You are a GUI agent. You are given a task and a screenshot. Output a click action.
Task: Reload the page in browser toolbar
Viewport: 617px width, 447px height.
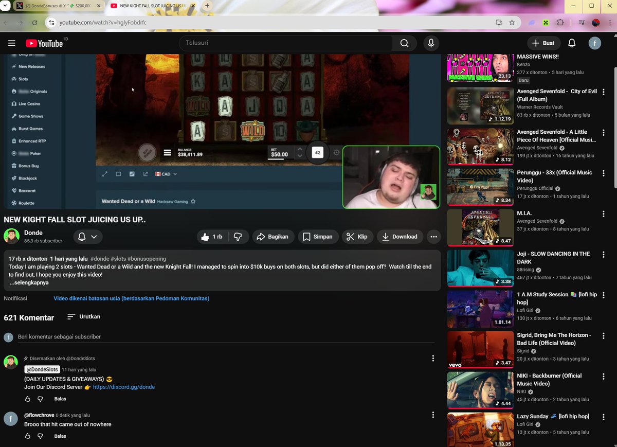point(34,23)
